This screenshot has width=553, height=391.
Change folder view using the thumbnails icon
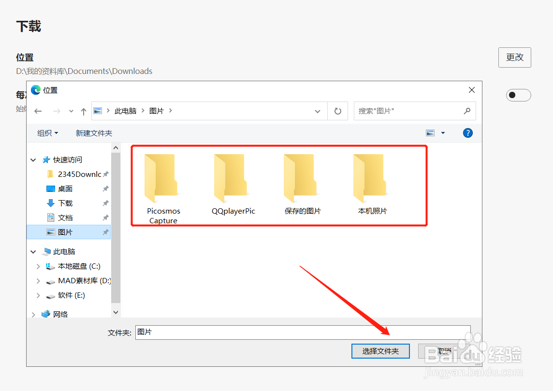pyautogui.click(x=429, y=132)
